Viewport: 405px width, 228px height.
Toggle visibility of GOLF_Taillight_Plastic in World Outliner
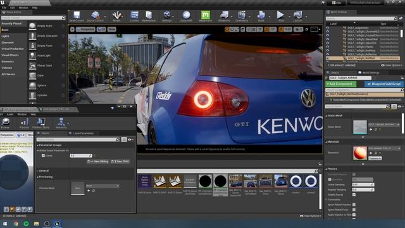click(328, 47)
